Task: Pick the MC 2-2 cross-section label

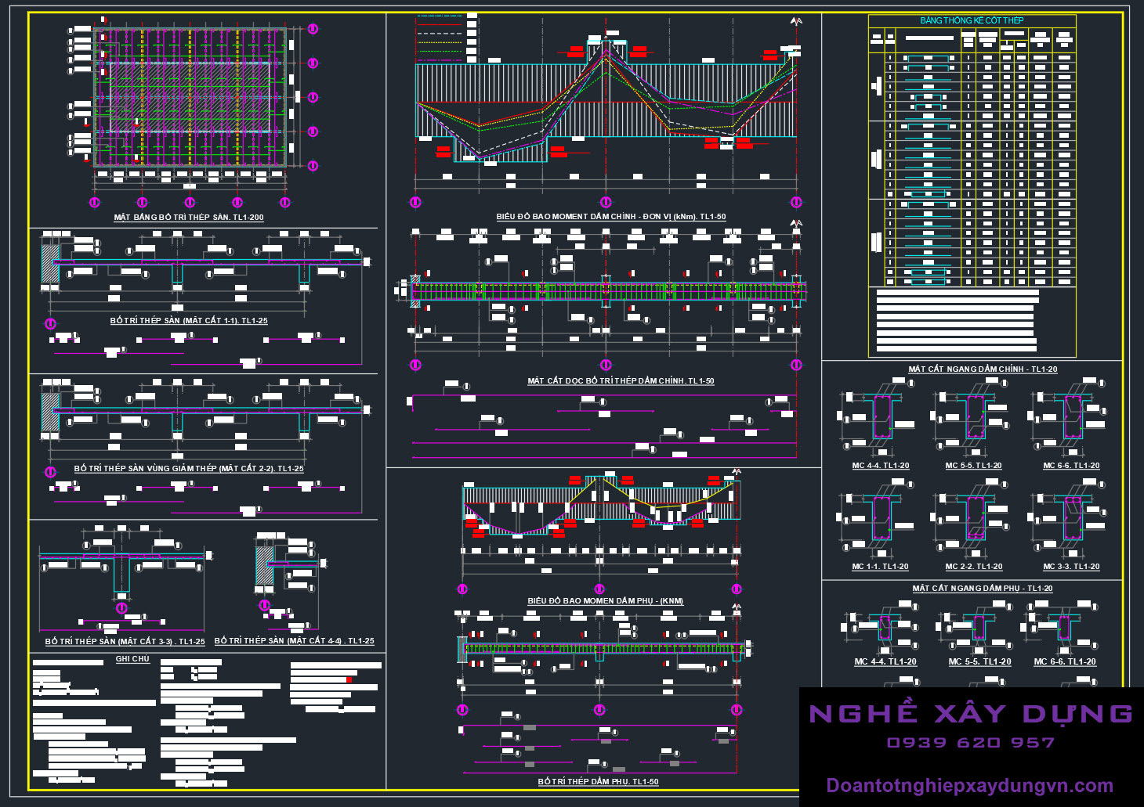Action: [973, 566]
